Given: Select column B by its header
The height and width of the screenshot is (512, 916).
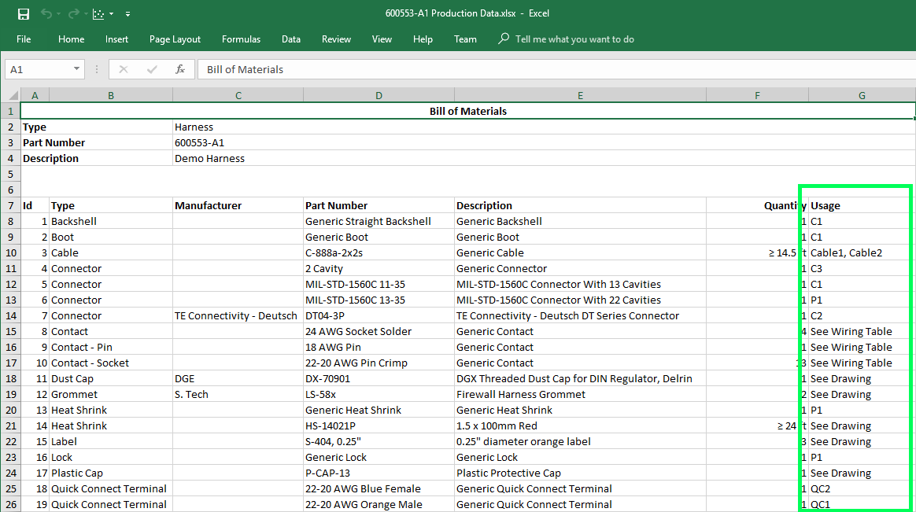Looking at the screenshot, I should point(111,95).
